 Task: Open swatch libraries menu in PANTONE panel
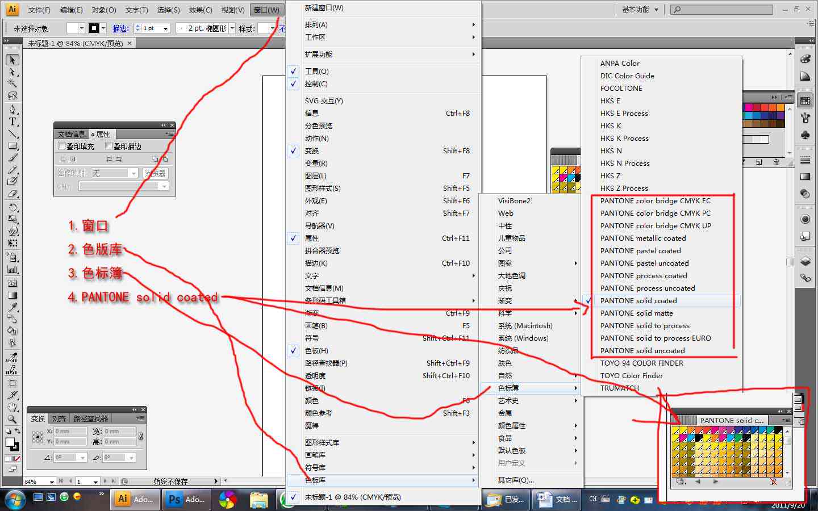coord(681,481)
